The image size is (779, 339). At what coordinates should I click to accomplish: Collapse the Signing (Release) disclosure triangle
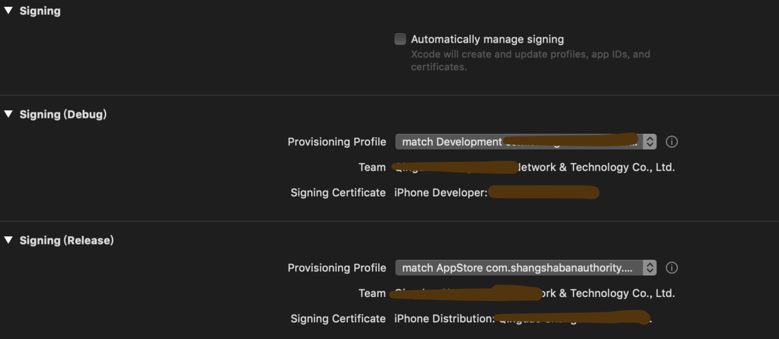(8, 240)
